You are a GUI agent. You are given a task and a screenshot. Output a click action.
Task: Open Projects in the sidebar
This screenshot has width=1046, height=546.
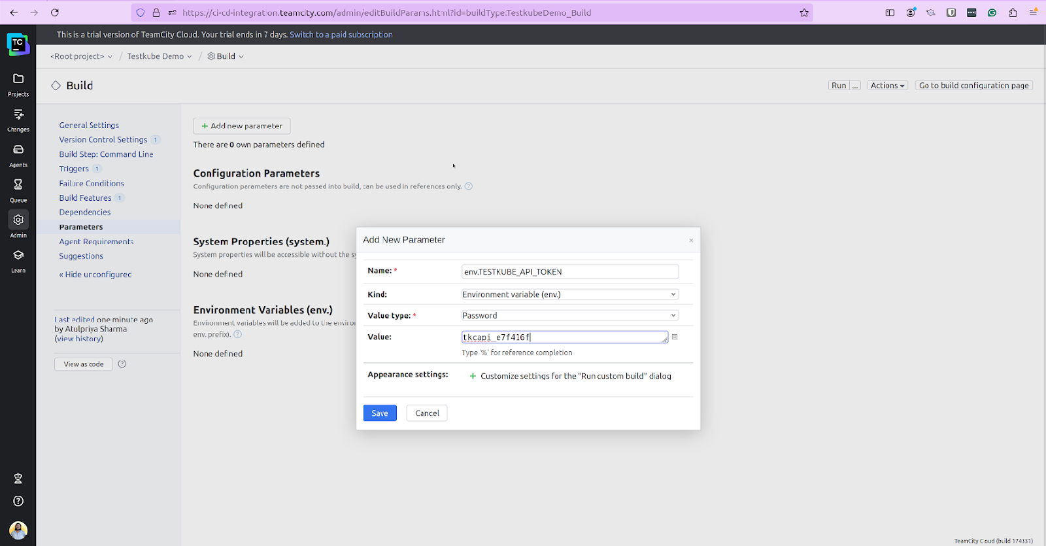pyautogui.click(x=18, y=84)
